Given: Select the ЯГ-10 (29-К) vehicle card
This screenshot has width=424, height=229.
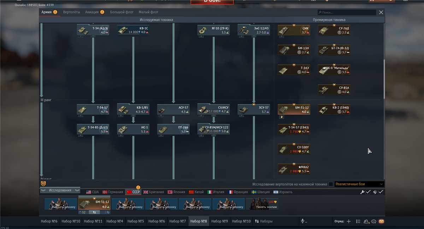Looking at the screenshot, I should click(x=214, y=30).
